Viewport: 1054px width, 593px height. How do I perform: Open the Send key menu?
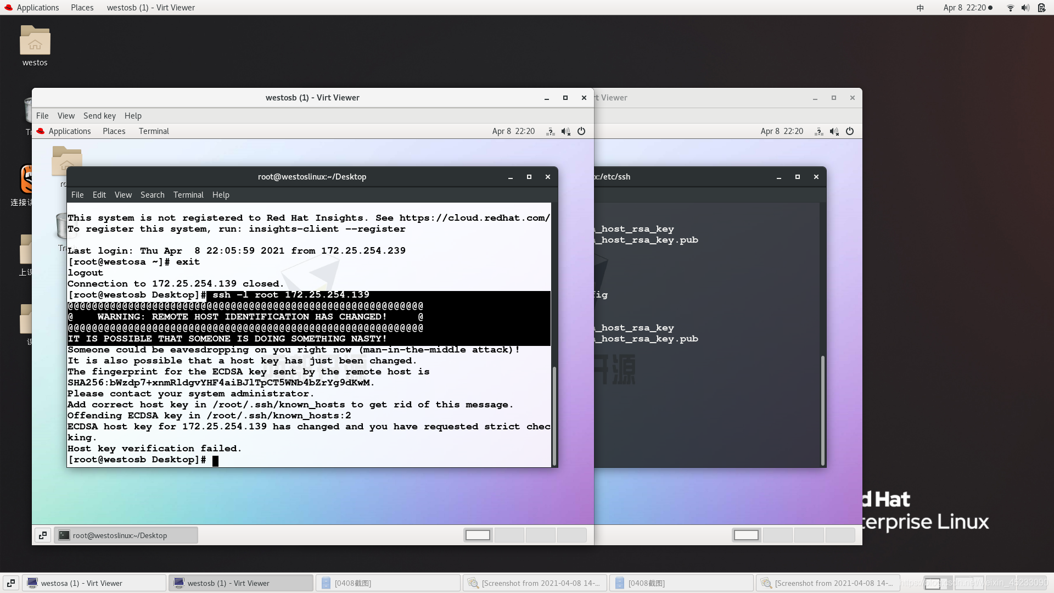99,116
